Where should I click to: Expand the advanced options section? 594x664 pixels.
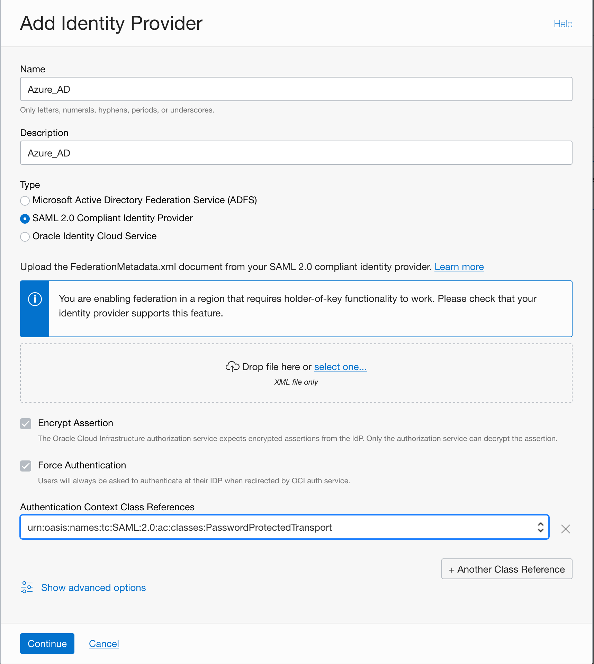(x=93, y=587)
